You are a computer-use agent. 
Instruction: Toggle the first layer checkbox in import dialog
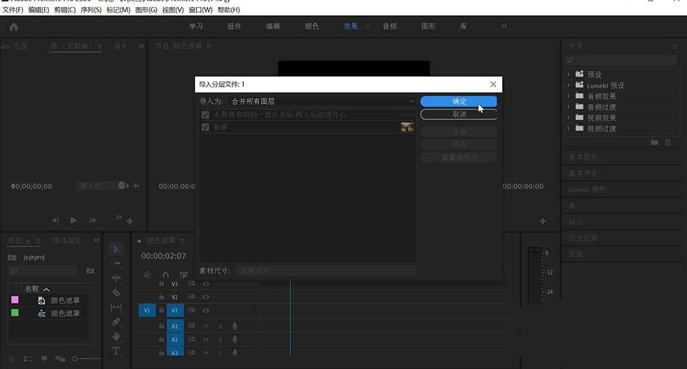tap(205, 114)
